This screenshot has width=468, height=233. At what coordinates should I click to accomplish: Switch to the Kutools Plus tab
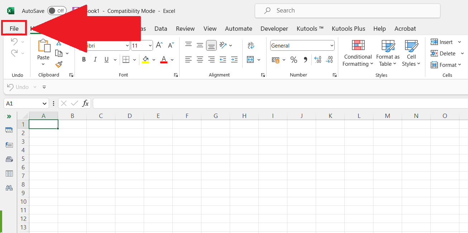point(348,29)
